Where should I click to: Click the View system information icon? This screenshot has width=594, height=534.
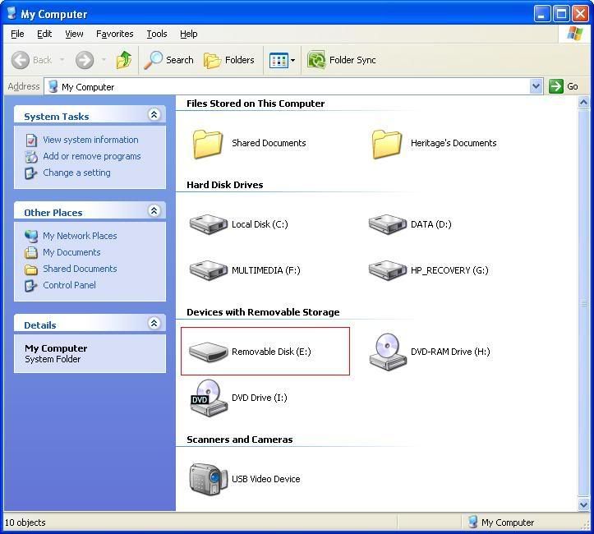(x=31, y=140)
